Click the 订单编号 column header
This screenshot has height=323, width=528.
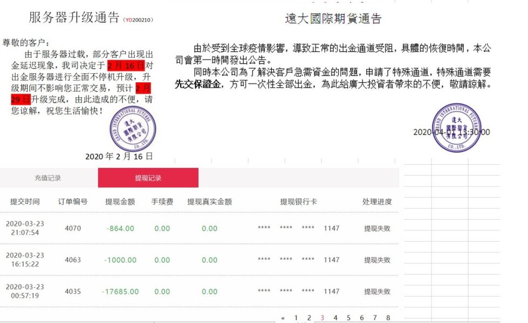[73, 202]
